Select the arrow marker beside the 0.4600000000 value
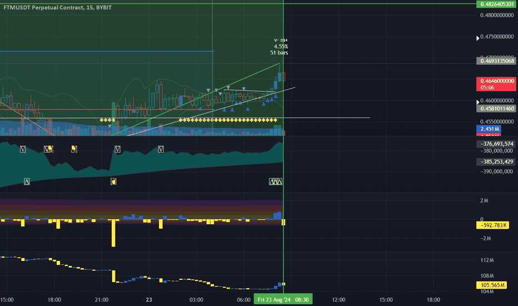Screen dimensions: 518x306 477,102
